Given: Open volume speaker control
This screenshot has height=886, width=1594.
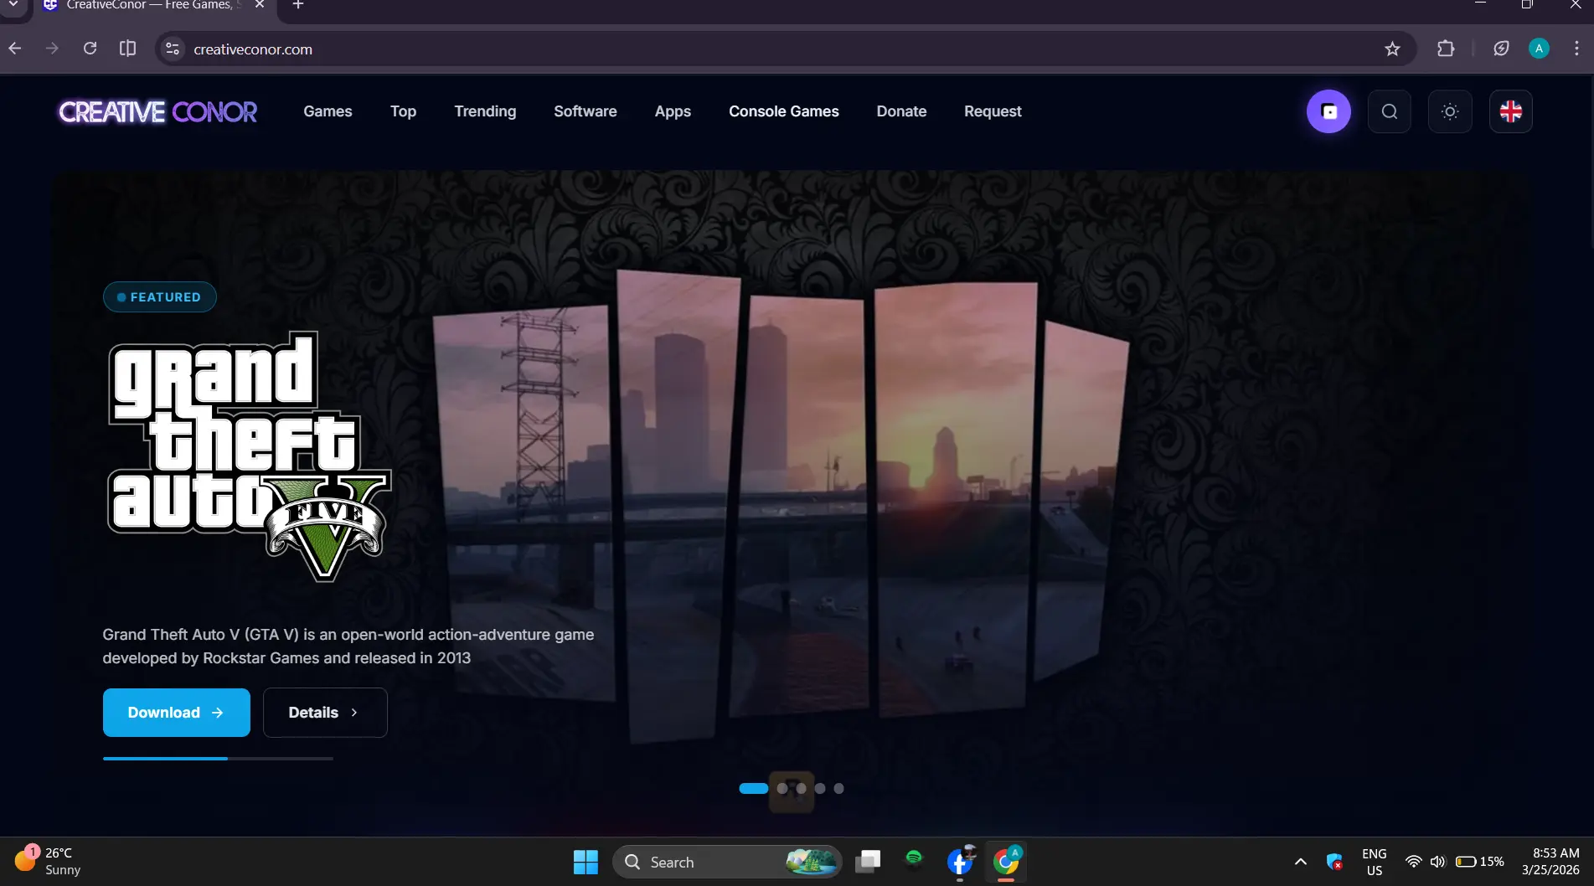Looking at the screenshot, I should (x=1437, y=862).
